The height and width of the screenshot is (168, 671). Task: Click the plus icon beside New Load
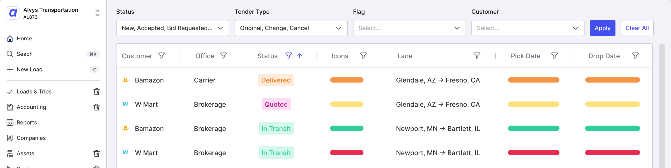pos(10,70)
